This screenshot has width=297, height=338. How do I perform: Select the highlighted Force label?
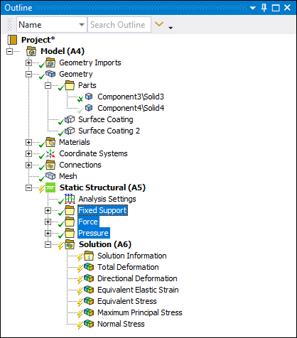(x=88, y=222)
